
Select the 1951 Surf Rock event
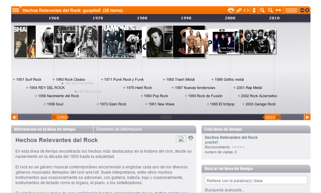[x=27, y=79]
